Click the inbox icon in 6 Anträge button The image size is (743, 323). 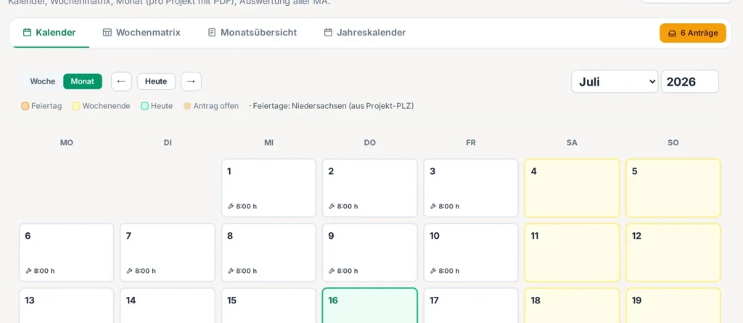coord(672,33)
